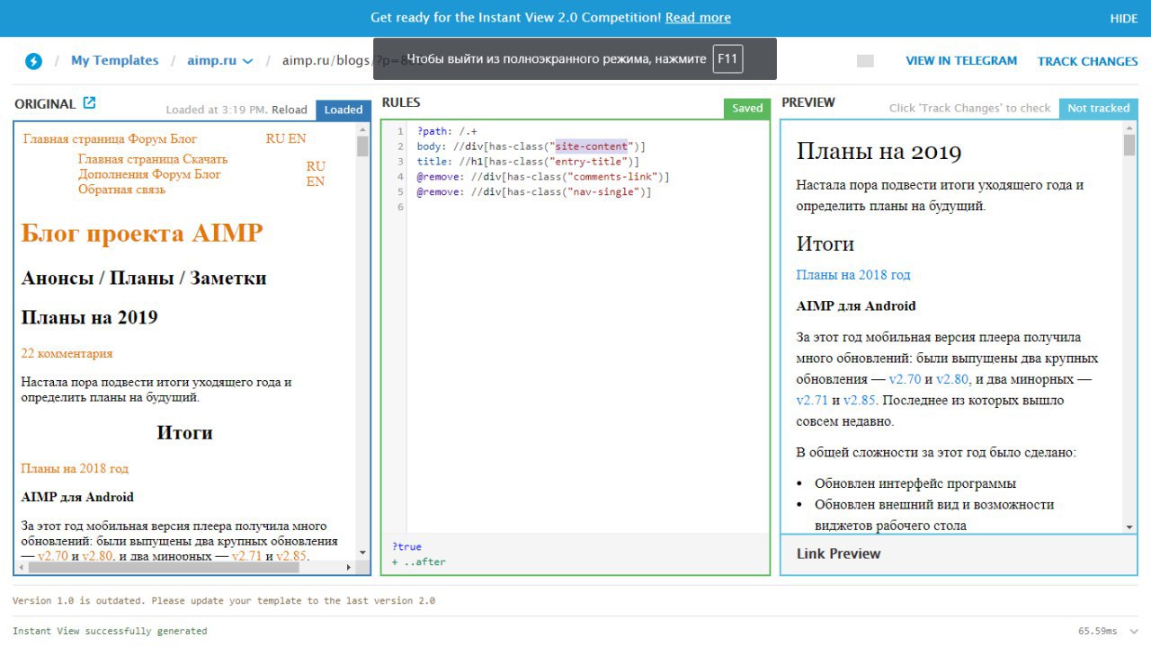Open the aimp.ru templates dropdown
1151x646 pixels.
coord(220,61)
